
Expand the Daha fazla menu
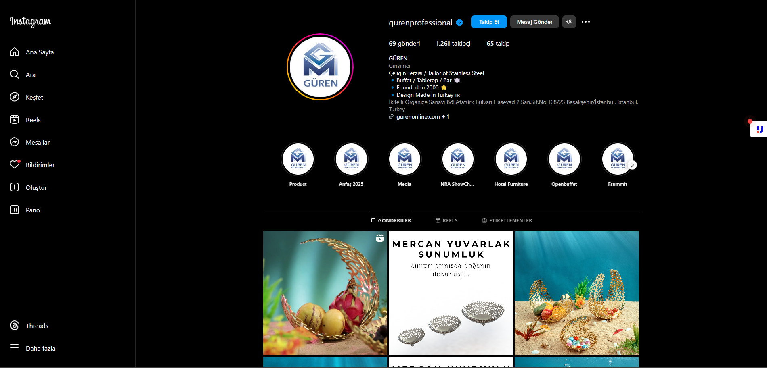coord(32,348)
